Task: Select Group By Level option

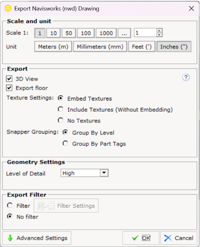Action: 65,132
